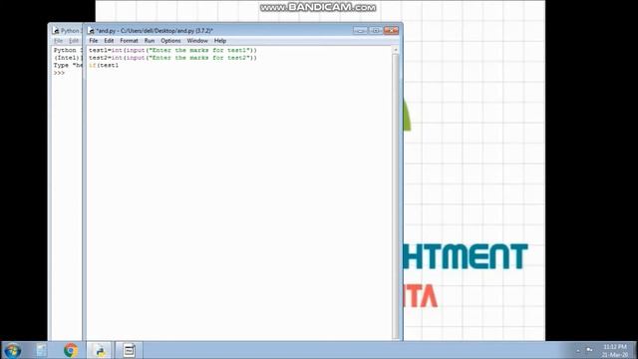Open the Help menu
Screen dimensions: 638x359
(x=220, y=41)
